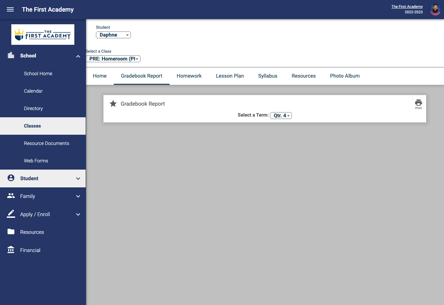Viewport: 444px width, 305px height.
Task: Collapse the School section chevron
Action: point(78,56)
